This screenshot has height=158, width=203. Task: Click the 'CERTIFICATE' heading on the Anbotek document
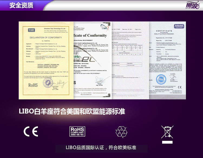coord(164,31)
